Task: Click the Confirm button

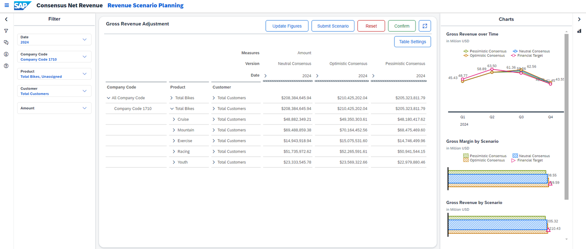Action: coord(402,26)
